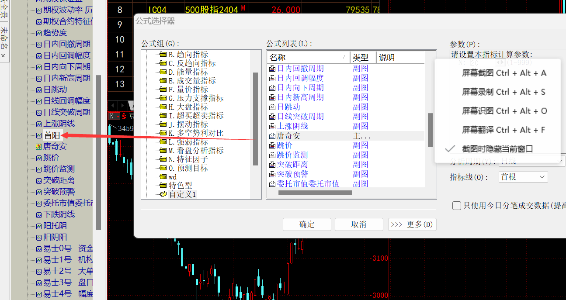Select C.反趋向指标 in formula group tree
Image resolution: width=566 pixels, height=300 pixels.
click(x=192, y=63)
